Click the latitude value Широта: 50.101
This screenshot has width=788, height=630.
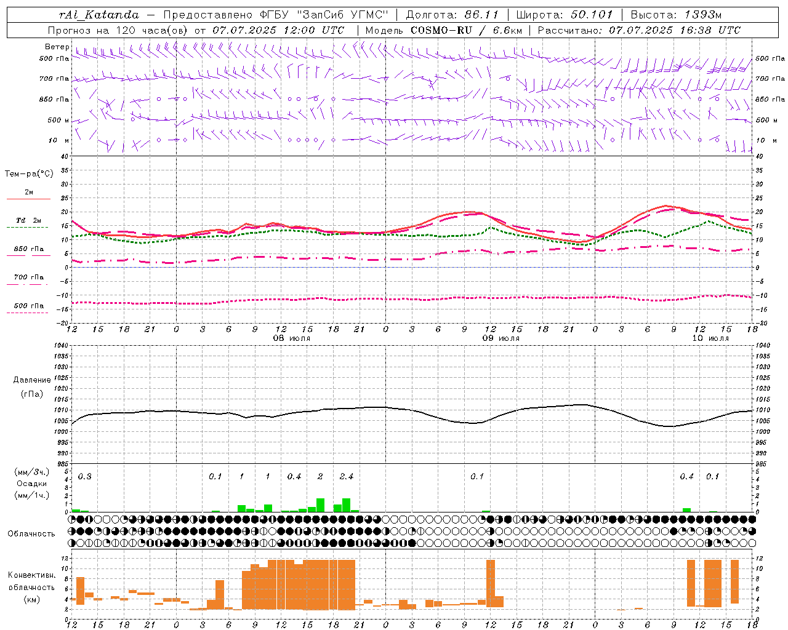coord(565,15)
